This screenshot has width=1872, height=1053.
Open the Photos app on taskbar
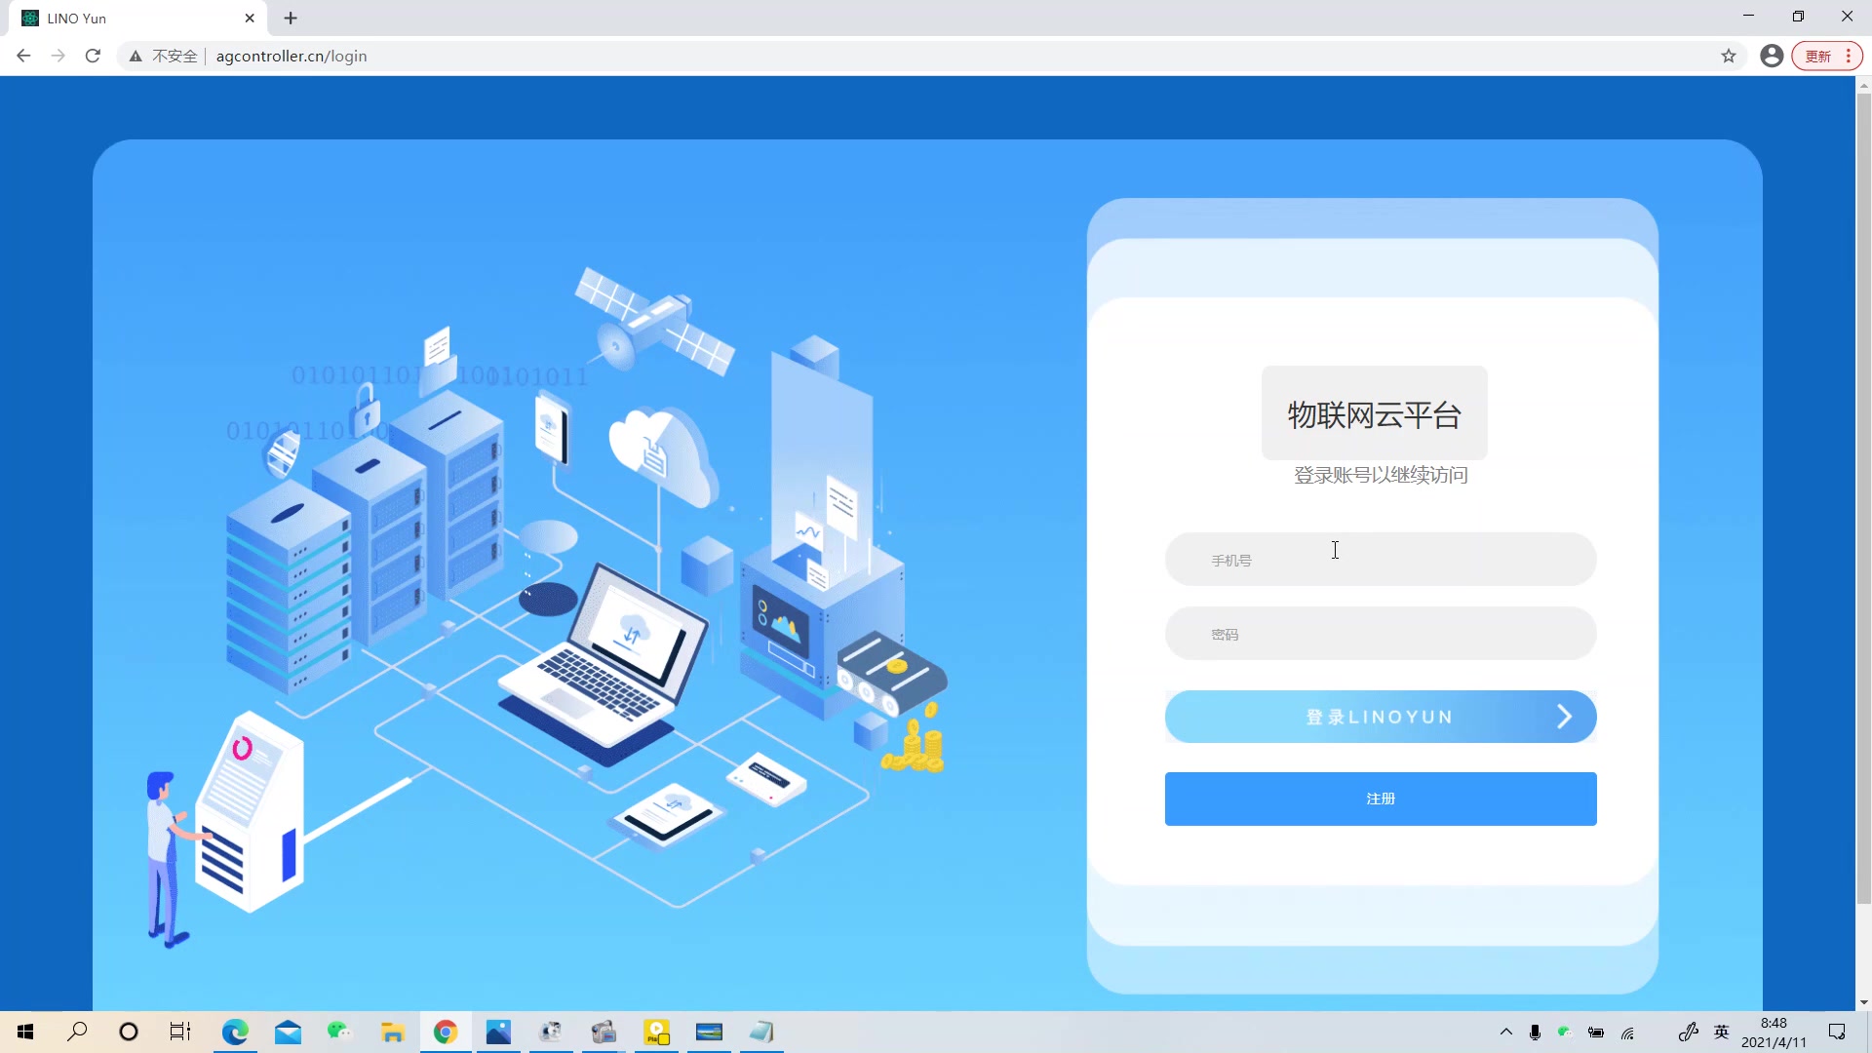(498, 1032)
